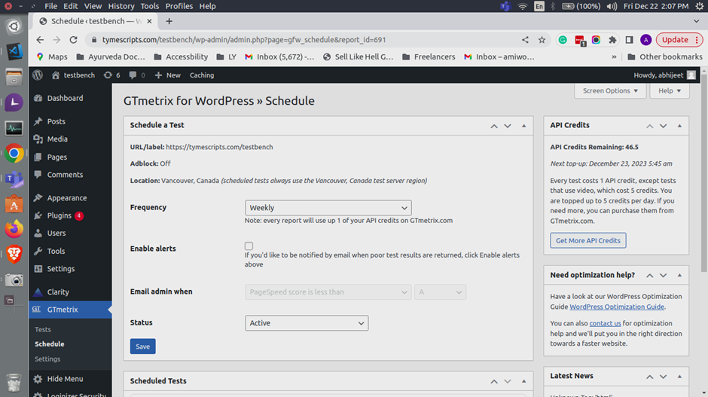Open the WordPress Optimization Guide link
This screenshot has height=397, width=708.
[x=617, y=307]
